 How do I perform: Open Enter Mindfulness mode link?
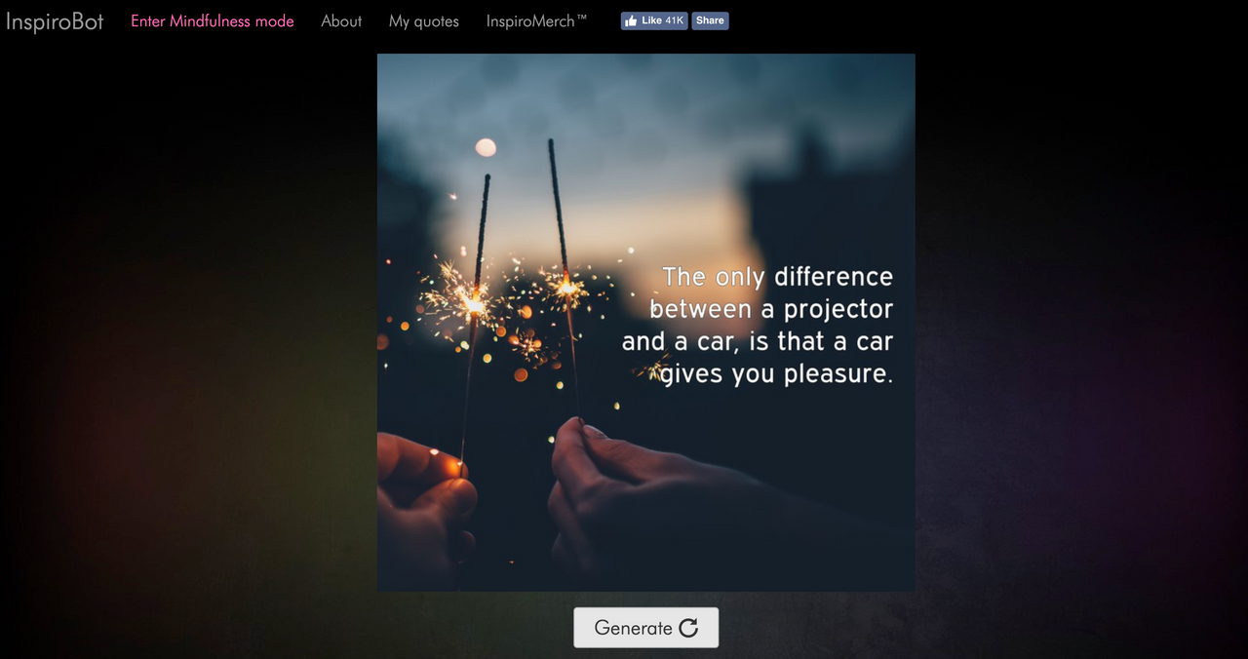[x=213, y=21]
